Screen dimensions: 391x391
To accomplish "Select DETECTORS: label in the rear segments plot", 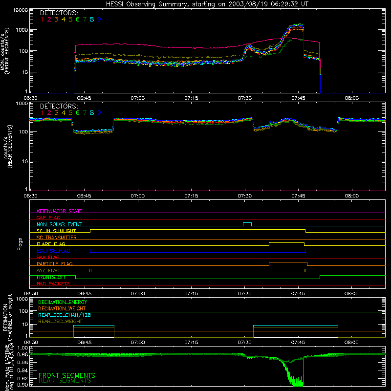I will pyautogui.click(x=59, y=106).
